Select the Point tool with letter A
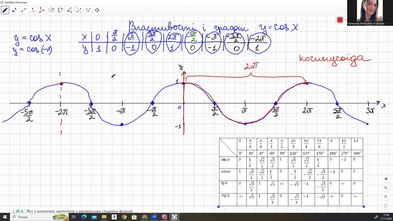The height and width of the screenshot is (221, 393). [14, 10]
